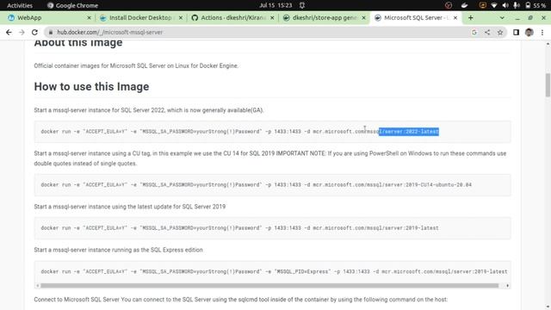Click the 'How to use this Image' heading
The height and width of the screenshot is (310, 551).
tap(91, 86)
